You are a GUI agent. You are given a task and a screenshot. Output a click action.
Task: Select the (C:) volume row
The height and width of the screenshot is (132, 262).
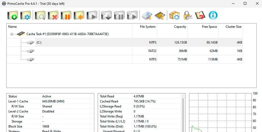tap(125, 43)
